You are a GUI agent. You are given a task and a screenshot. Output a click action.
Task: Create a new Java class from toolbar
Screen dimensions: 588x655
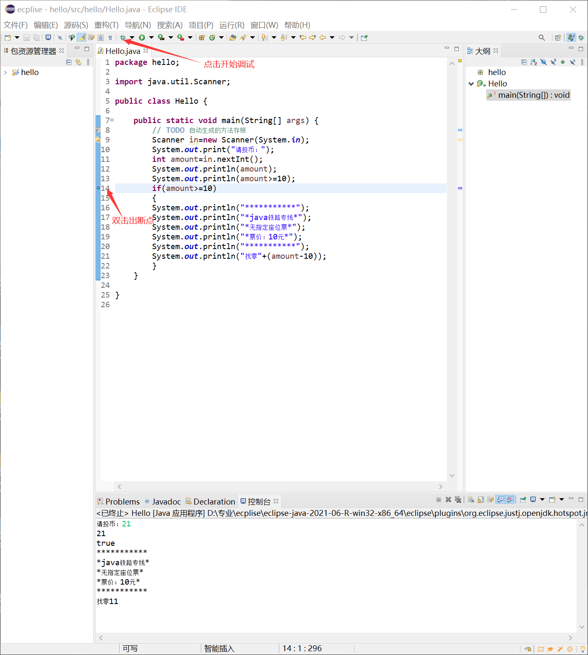click(212, 38)
